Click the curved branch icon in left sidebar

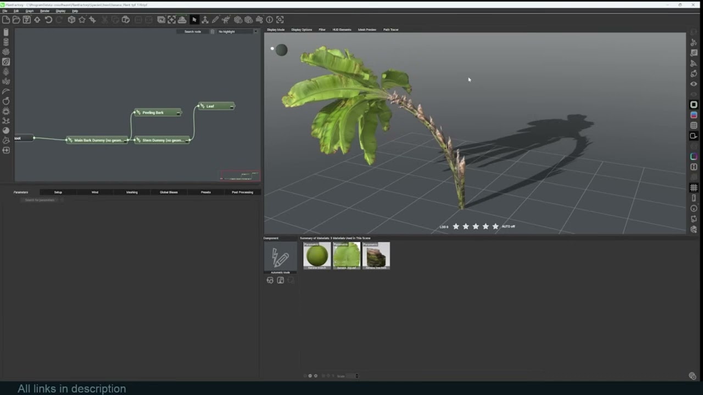click(6, 91)
